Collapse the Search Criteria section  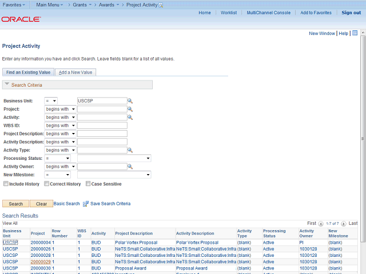[x=7, y=84]
